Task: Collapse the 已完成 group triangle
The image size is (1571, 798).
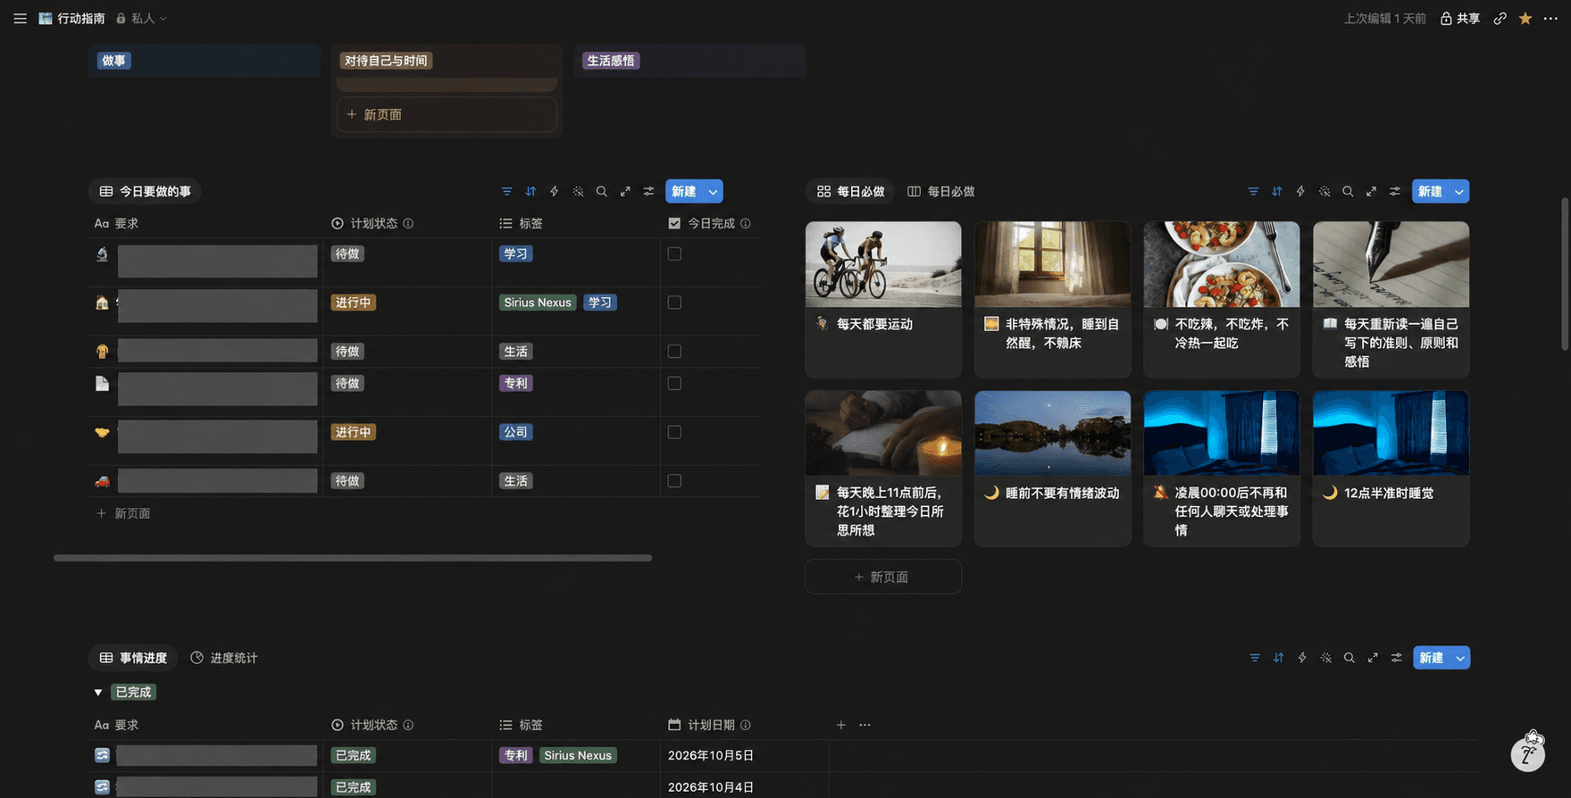Action: click(98, 692)
